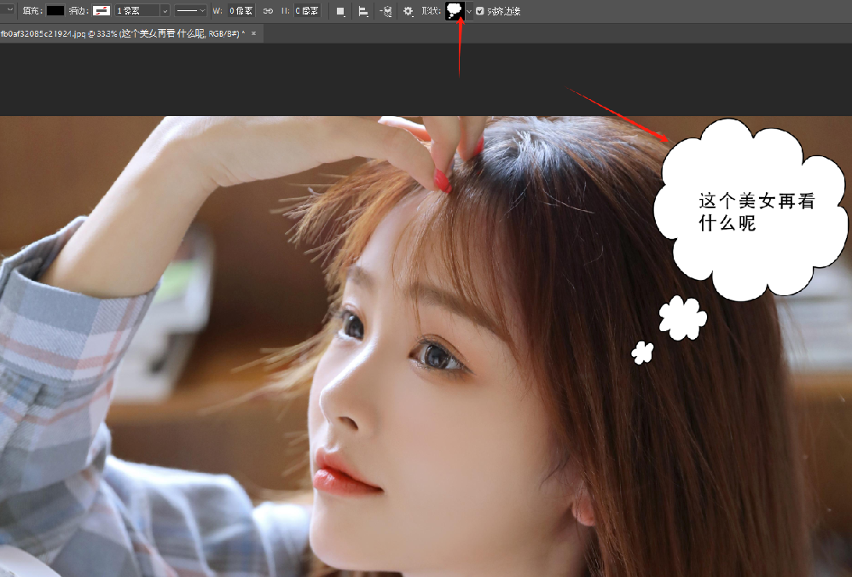This screenshot has height=577, width=852.
Task: Open the stroke color swatch
Action: (101, 11)
